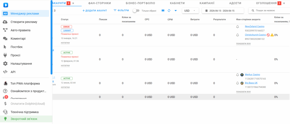
Task: Open the Проксі plug icon
Action: point(5,55)
